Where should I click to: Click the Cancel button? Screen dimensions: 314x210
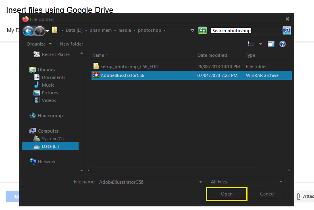[267, 194]
